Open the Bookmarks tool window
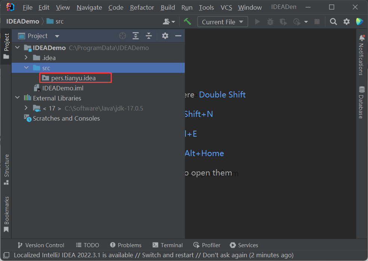 (x=6, y=210)
